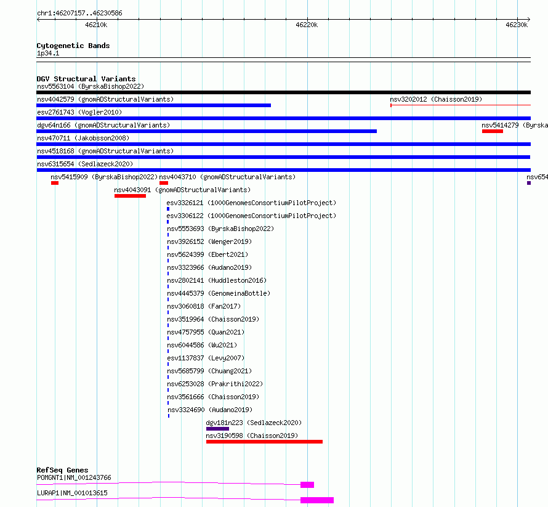This screenshot has height=507, width=548.
Task: Click the magenta LURAP1 exon block
Action: (x=317, y=500)
